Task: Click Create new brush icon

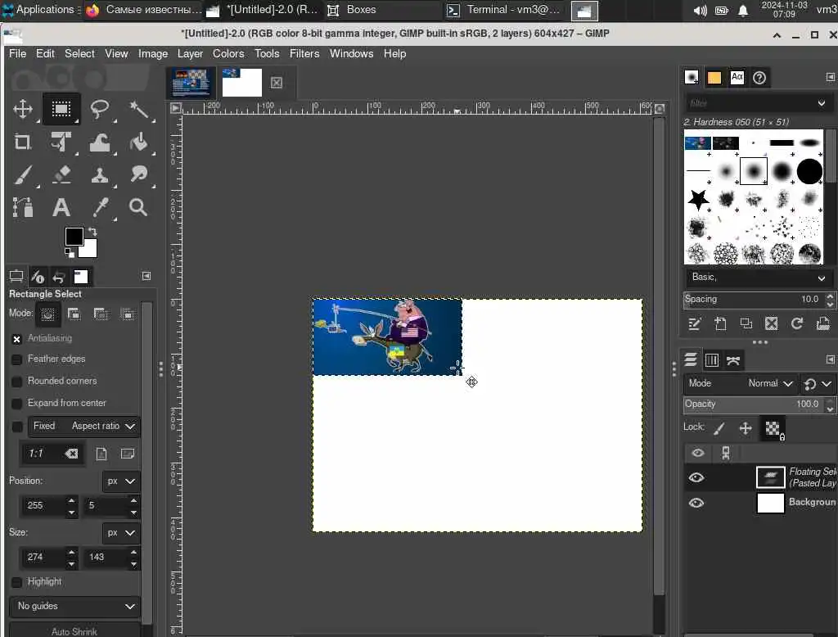Action: tap(720, 323)
